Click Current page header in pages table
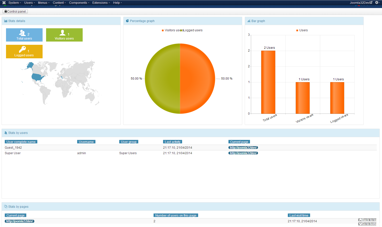This screenshot has width=382, height=227. pos(16,215)
